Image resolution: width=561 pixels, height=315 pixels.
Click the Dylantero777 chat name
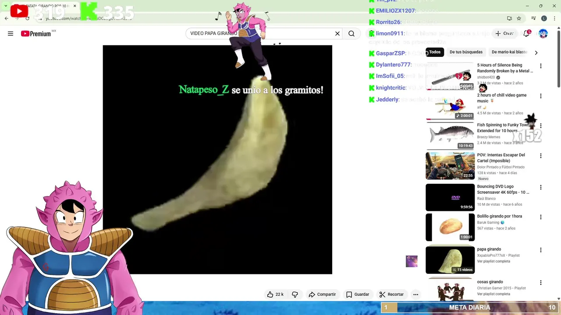[393, 65]
